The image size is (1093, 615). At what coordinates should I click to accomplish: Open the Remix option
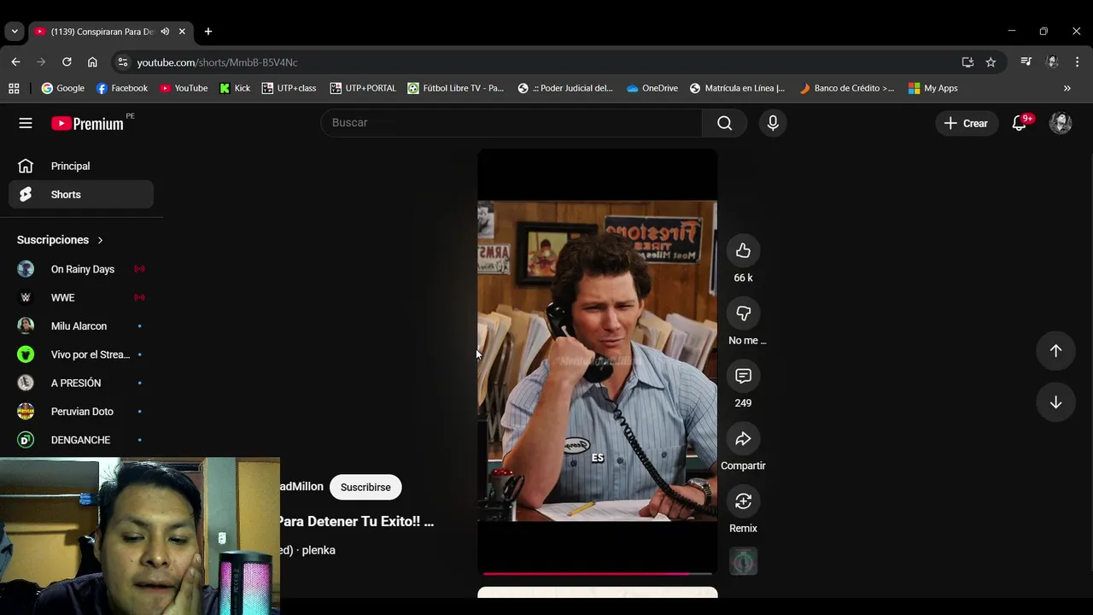click(x=743, y=501)
